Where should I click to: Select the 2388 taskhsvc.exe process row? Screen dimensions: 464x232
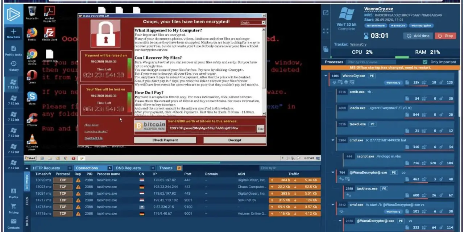pyautogui.click(x=398, y=192)
